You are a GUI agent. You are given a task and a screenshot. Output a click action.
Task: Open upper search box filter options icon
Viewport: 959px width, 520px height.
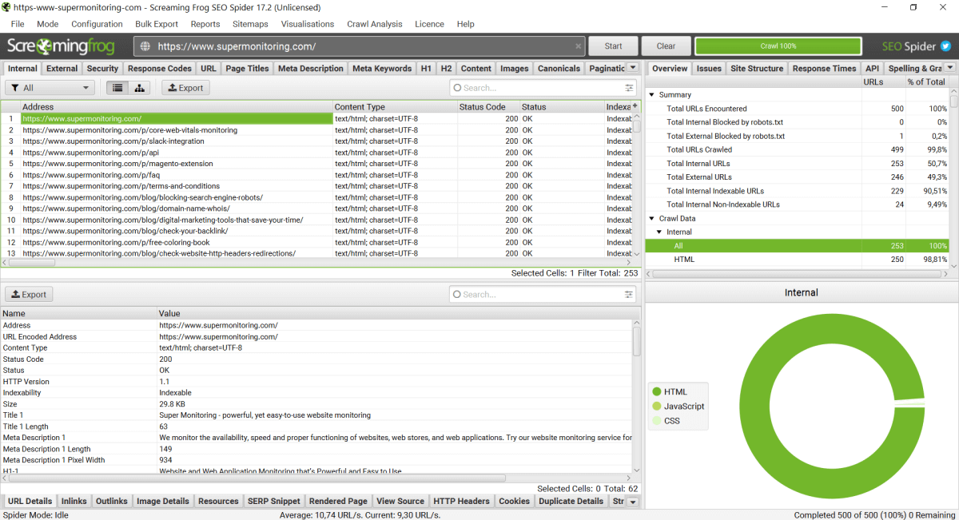pyautogui.click(x=629, y=88)
